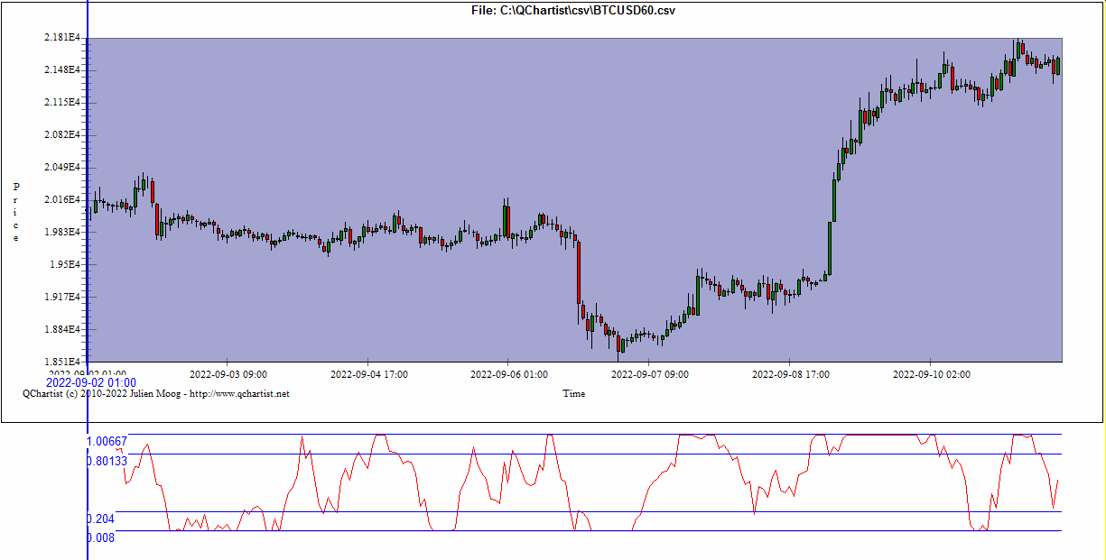
Task: Click the 1.851E4 bottom price axis label
Action: pyautogui.click(x=62, y=362)
